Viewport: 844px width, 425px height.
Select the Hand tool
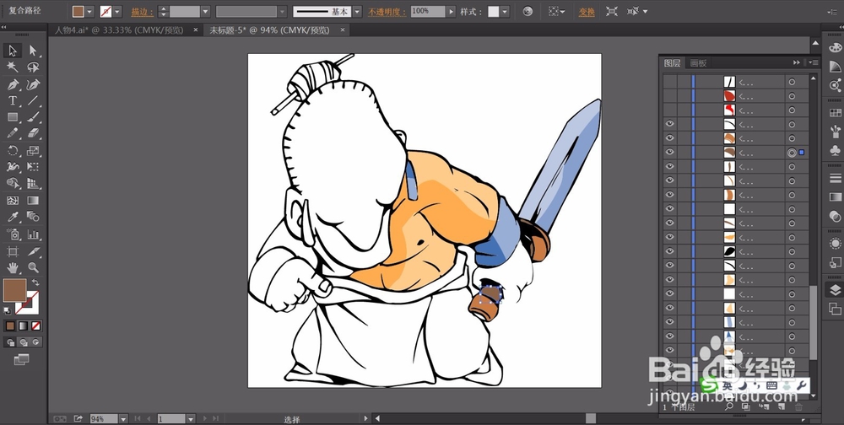click(x=13, y=267)
